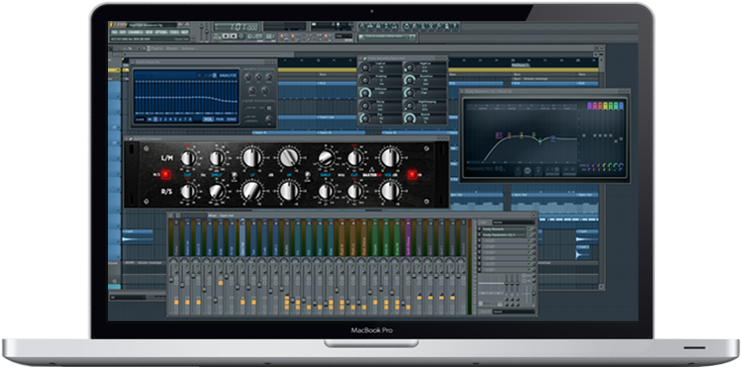741x367 pixels.
Task: Open the mixer output routing dropdown
Action: [513, 312]
